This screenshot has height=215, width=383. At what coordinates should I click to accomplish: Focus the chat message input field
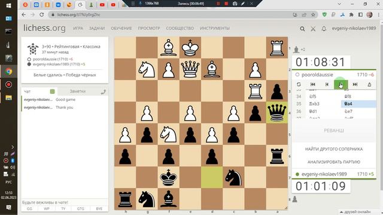pos(65,202)
